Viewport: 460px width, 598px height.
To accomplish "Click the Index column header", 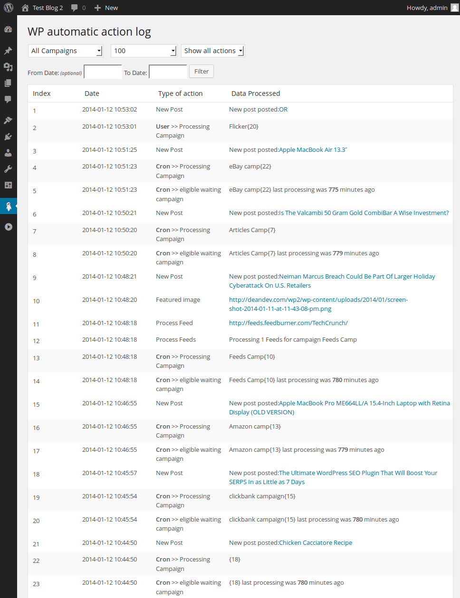I will pyautogui.click(x=42, y=93).
